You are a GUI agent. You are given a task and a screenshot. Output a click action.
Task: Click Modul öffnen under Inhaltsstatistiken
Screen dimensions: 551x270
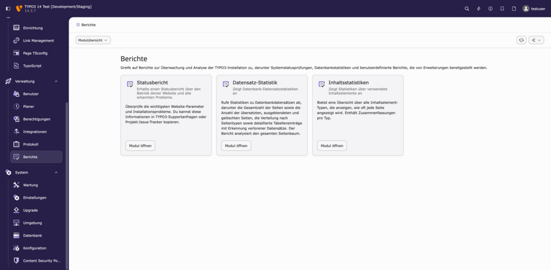[x=332, y=145]
